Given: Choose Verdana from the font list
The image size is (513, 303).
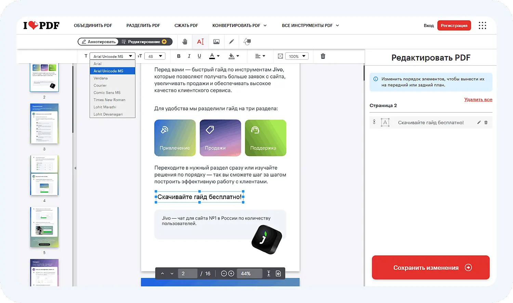Looking at the screenshot, I should pos(113,78).
